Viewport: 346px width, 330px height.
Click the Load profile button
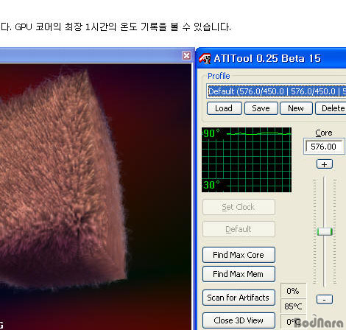(225, 108)
